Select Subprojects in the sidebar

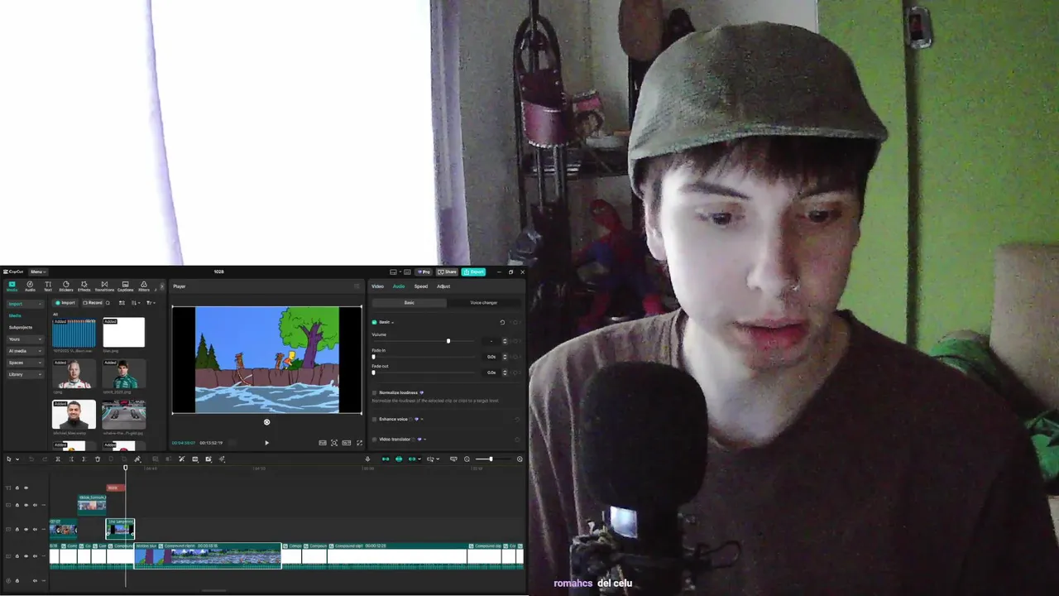click(x=21, y=328)
